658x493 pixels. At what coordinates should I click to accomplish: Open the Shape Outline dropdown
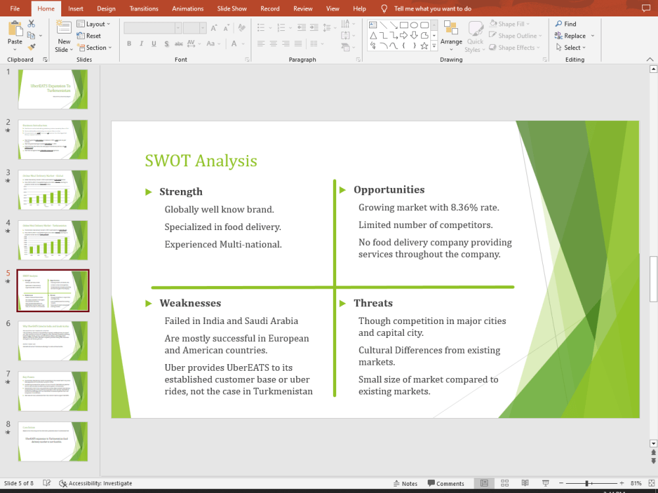[515, 35]
